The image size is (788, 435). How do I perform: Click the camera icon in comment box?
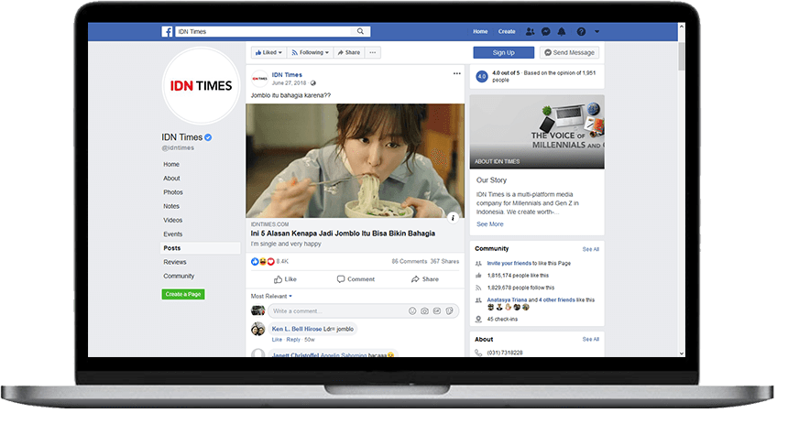[x=424, y=311]
